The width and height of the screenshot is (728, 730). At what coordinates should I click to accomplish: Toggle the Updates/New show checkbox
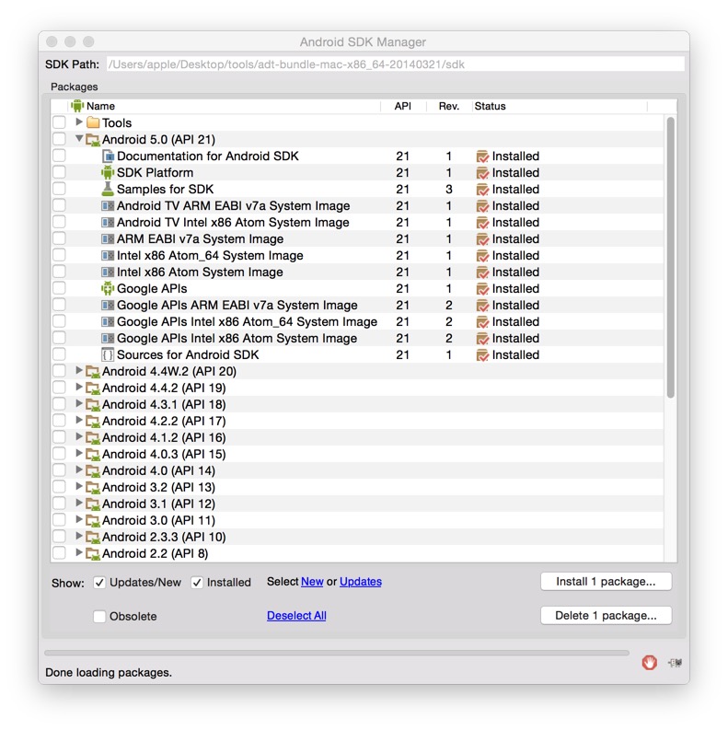point(99,583)
